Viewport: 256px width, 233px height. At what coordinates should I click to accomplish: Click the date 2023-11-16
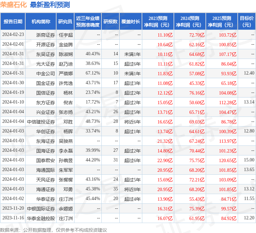13,218
